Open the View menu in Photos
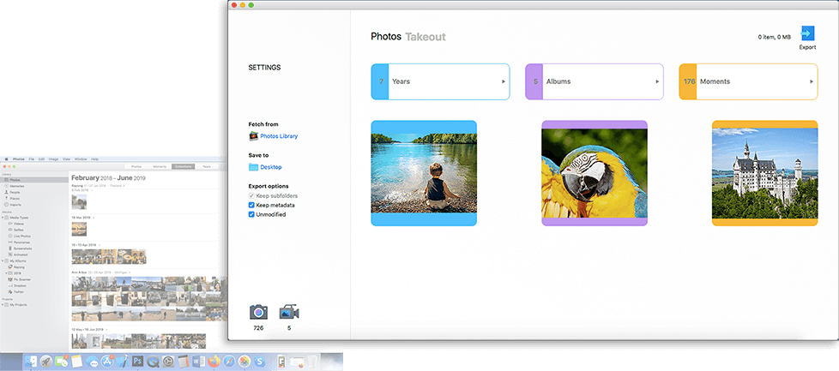The image size is (839, 371). click(x=66, y=159)
